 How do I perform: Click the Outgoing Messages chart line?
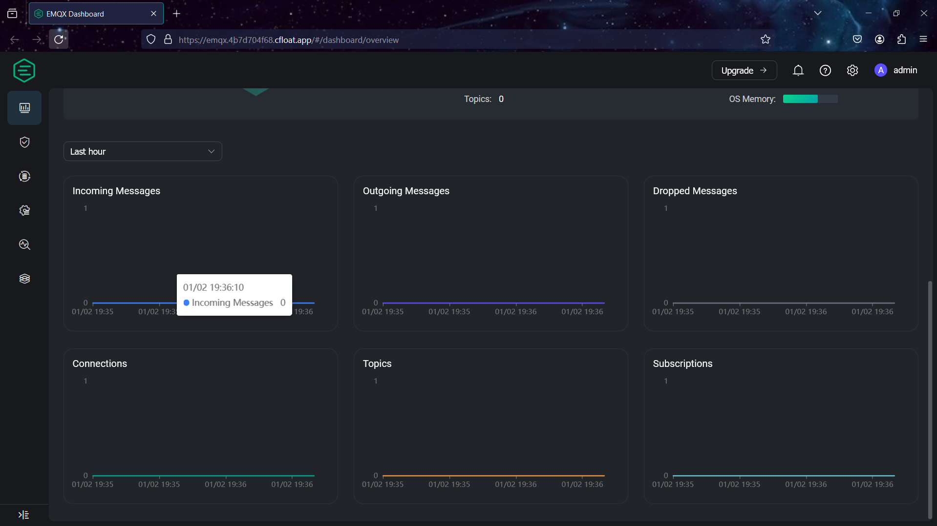[x=493, y=303]
